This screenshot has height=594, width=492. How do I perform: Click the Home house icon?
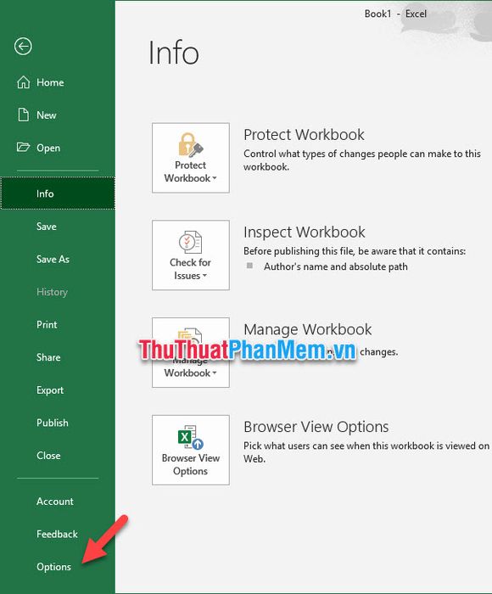(x=24, y=82)
